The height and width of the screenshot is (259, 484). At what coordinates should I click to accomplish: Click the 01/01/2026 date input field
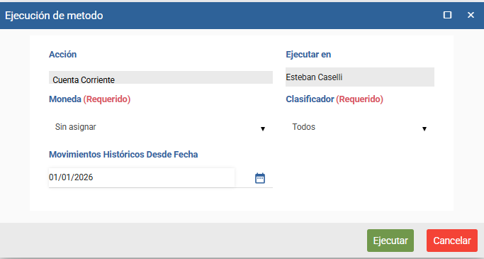pyautogui.click(x=142, y=177)
